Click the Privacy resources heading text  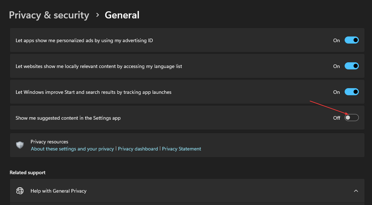coord(49,142)
